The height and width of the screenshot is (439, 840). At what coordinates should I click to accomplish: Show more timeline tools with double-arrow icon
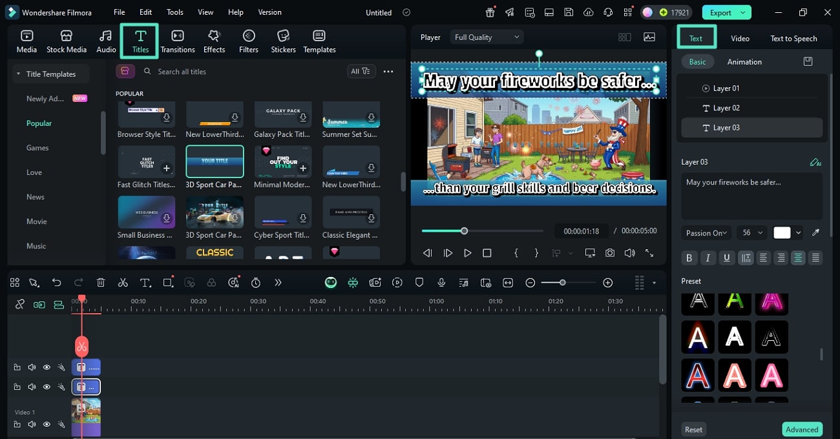tap(278, 283)
